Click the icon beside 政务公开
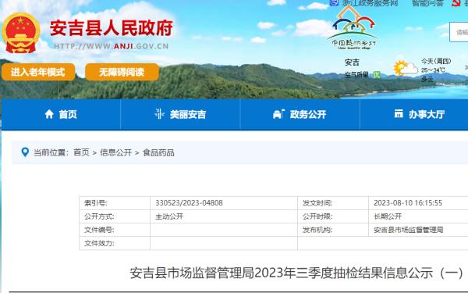 coord(278,114)
